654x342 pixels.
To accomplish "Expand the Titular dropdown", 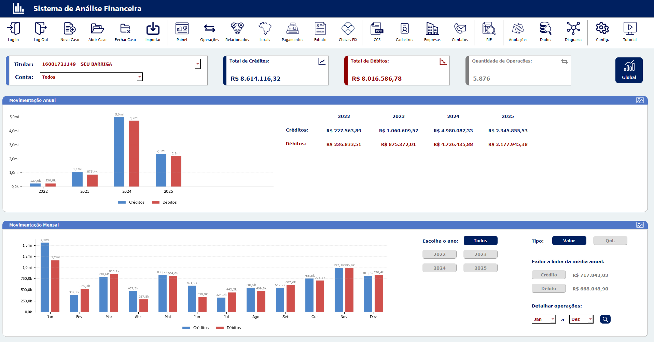I will [x=197, y=64].
